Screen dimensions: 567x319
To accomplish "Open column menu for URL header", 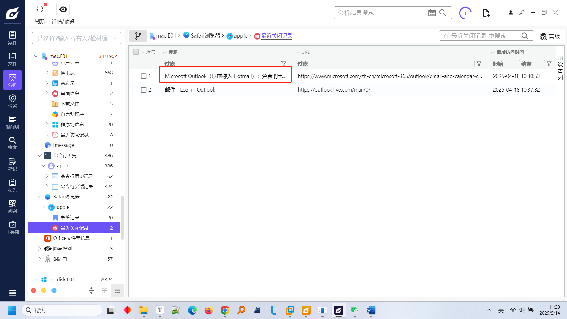I will click(298, 52).
